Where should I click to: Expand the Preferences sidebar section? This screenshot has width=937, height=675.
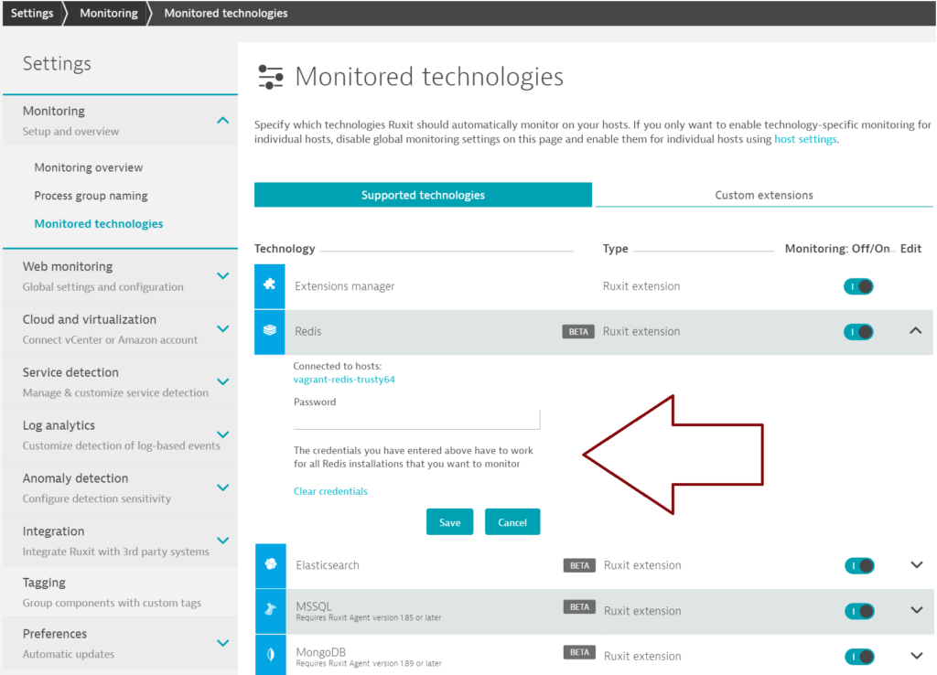(x=223, y=643)
